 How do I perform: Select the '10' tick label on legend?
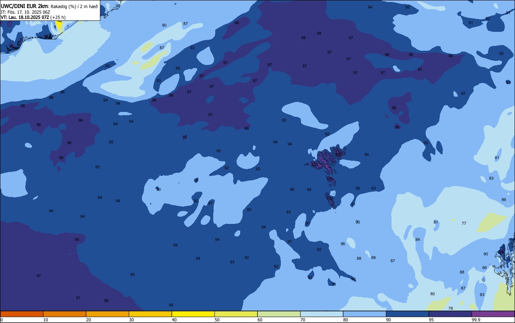coord(45,320)
